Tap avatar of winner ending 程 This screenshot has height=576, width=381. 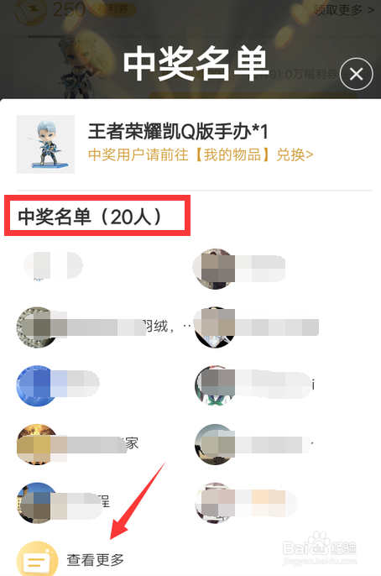click(36, 502)
